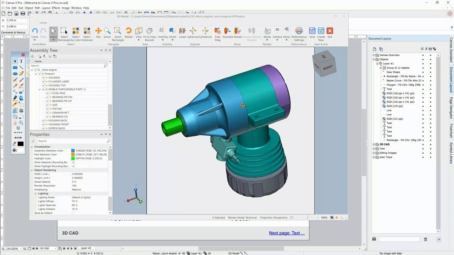Toggle the CRANKSHAFT visibility checkbox

point(47,113)
